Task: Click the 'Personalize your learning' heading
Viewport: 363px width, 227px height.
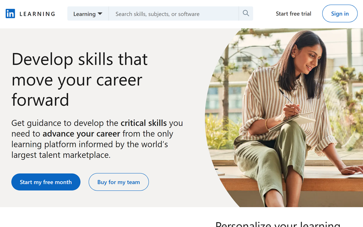Action: [278, 224]
